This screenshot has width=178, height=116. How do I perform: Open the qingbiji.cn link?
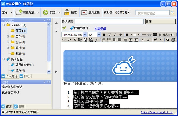click(x=157, y=112)
